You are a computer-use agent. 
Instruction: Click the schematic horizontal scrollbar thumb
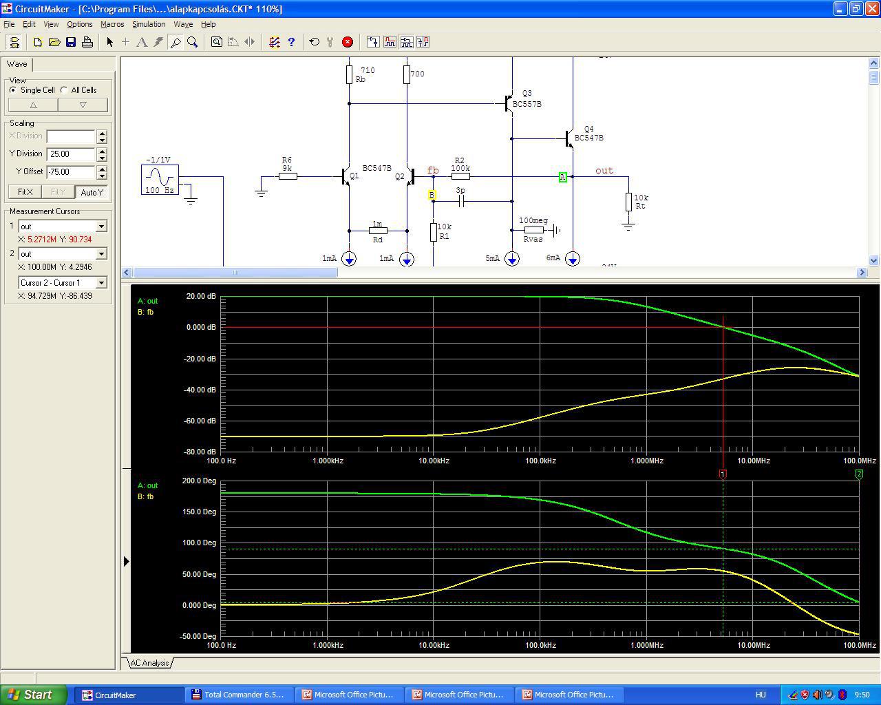point(234,273)
